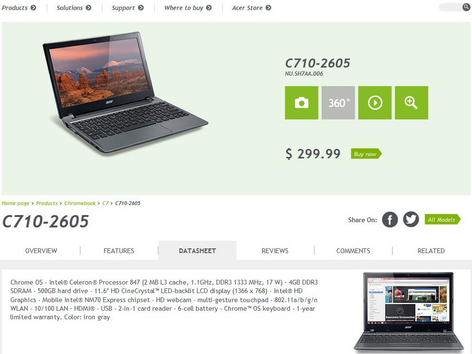Share on Twitter
The width and height of the screenshot is (472, 354).
(x=411, y=219)
